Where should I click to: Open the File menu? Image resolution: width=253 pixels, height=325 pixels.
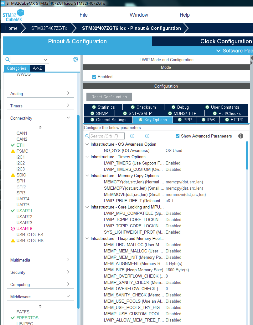point(84,15)
